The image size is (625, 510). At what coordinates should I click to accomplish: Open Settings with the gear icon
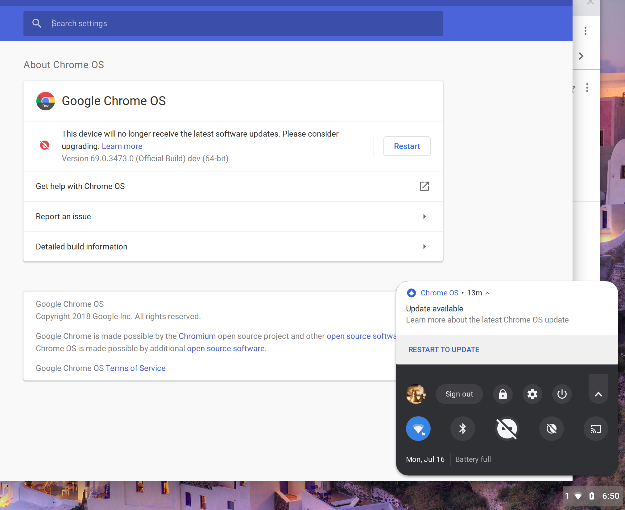tap(532, 394)
